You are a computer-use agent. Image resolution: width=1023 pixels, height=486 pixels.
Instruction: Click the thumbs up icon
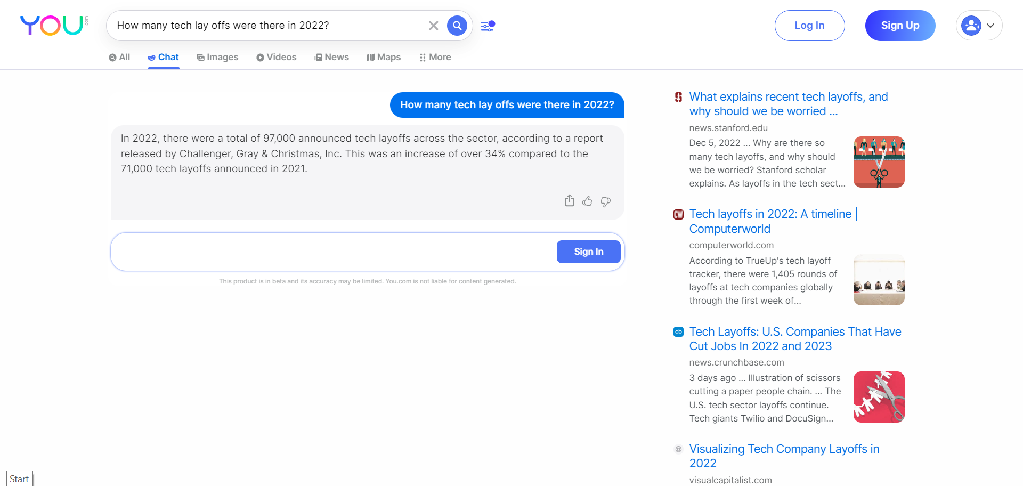pos(587,201)
